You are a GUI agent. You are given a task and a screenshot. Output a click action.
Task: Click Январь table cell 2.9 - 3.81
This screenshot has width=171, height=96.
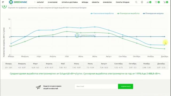9,67
